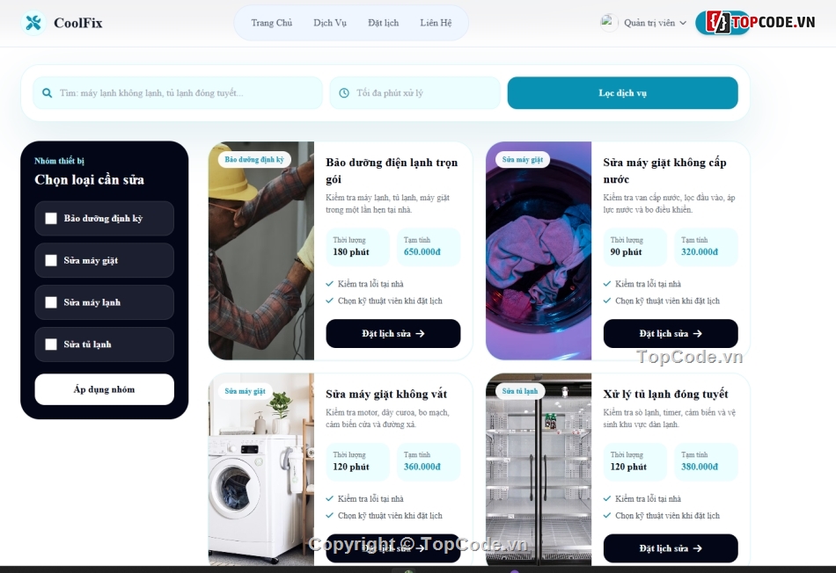Viewport: 836px width, 573px height.
Task: Click the Chọn loại cần sửa heading
Action: point(90,180)
